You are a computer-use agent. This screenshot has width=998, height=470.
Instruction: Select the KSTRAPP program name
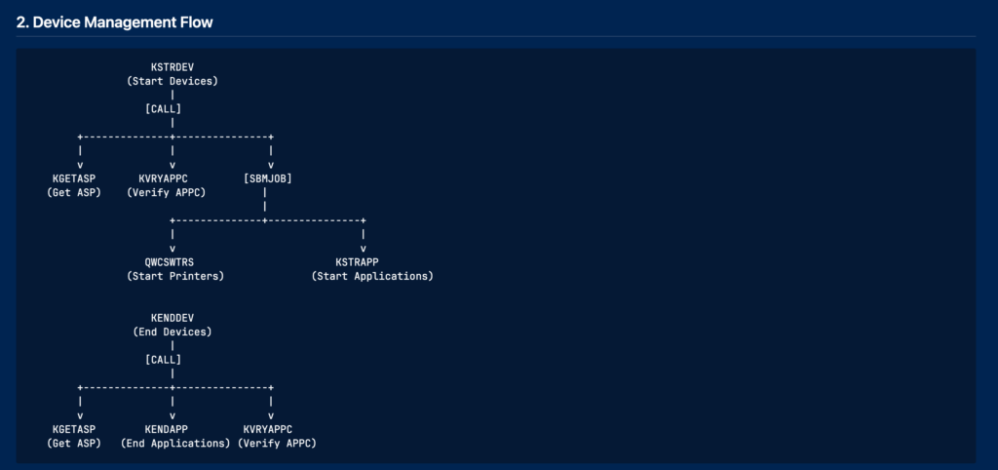click(x=357, y=262)
